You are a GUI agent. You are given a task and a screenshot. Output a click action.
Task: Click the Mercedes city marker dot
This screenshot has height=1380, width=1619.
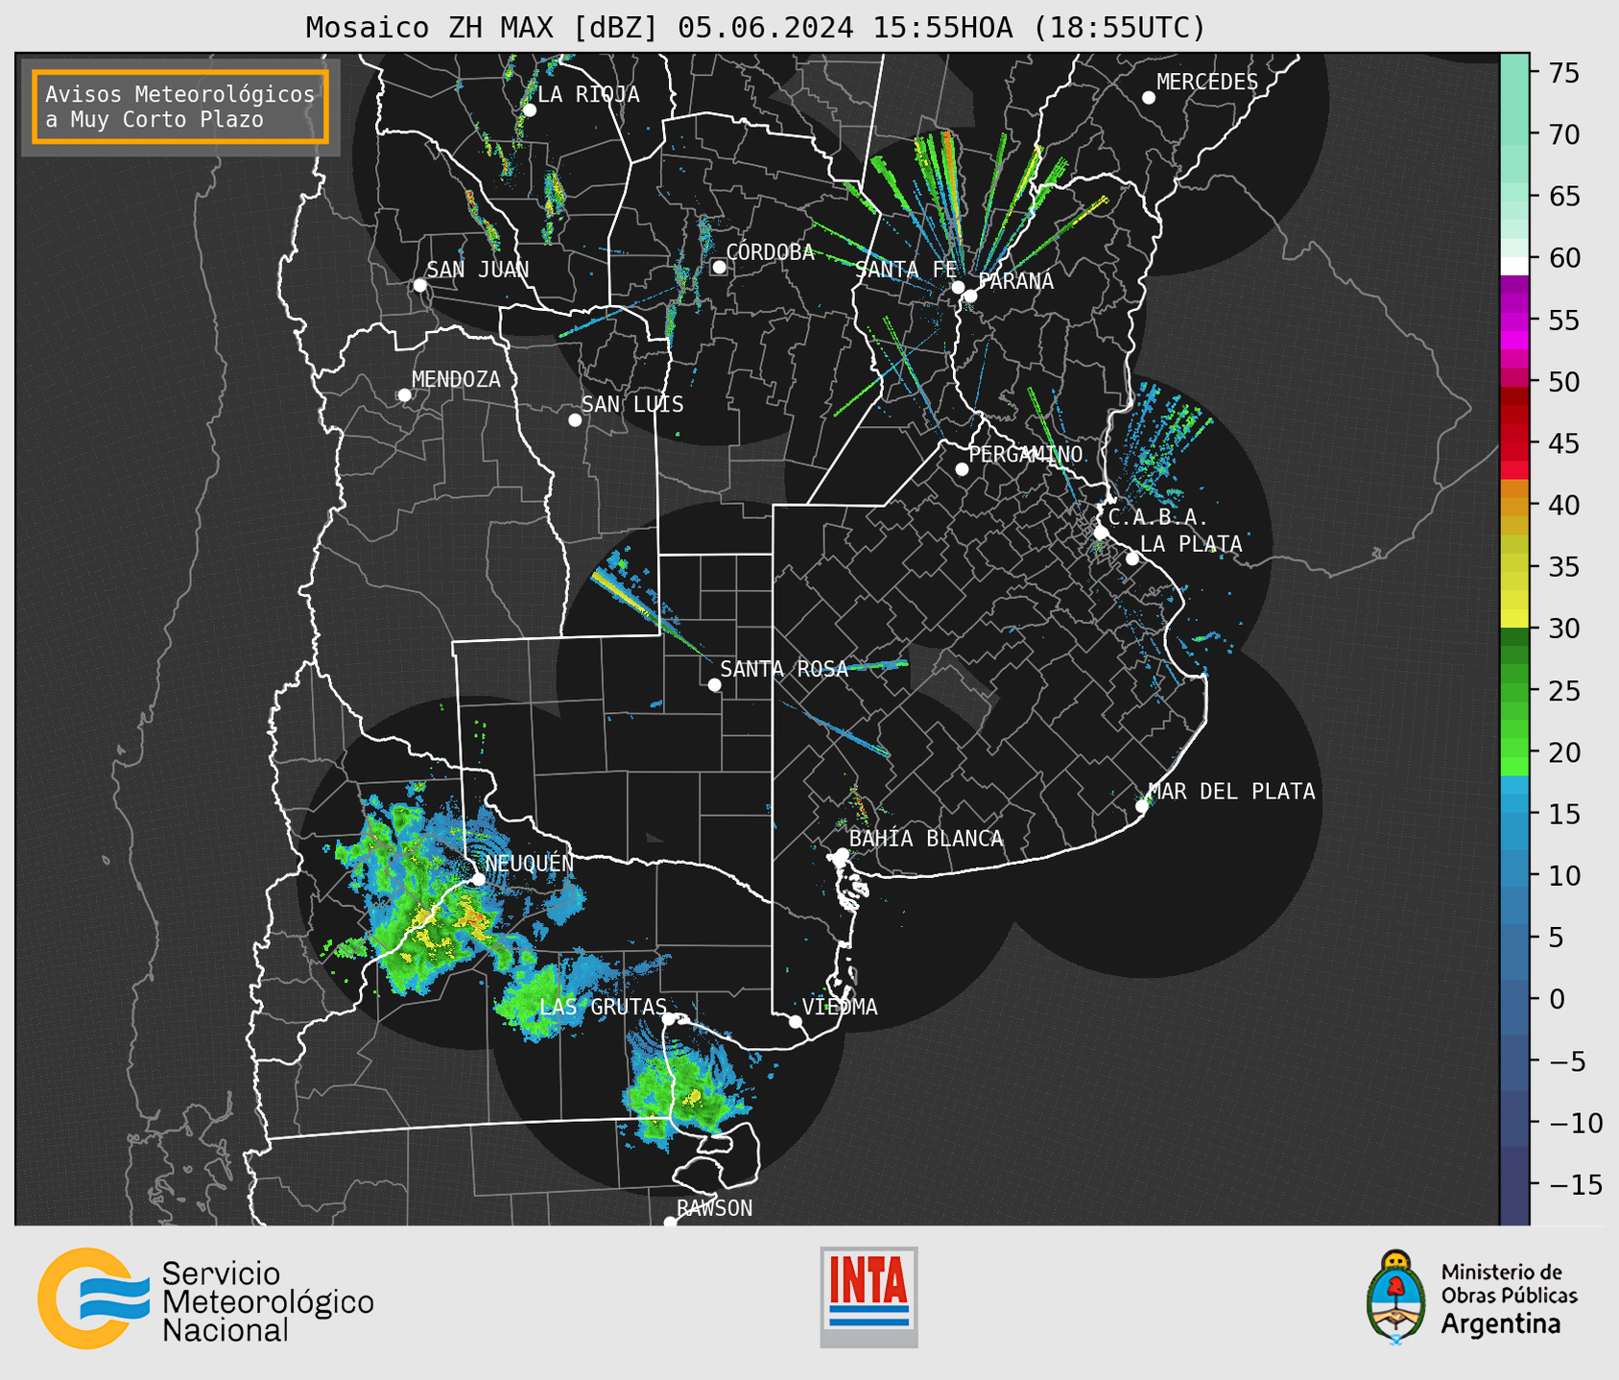click(x=1149, y=98)
